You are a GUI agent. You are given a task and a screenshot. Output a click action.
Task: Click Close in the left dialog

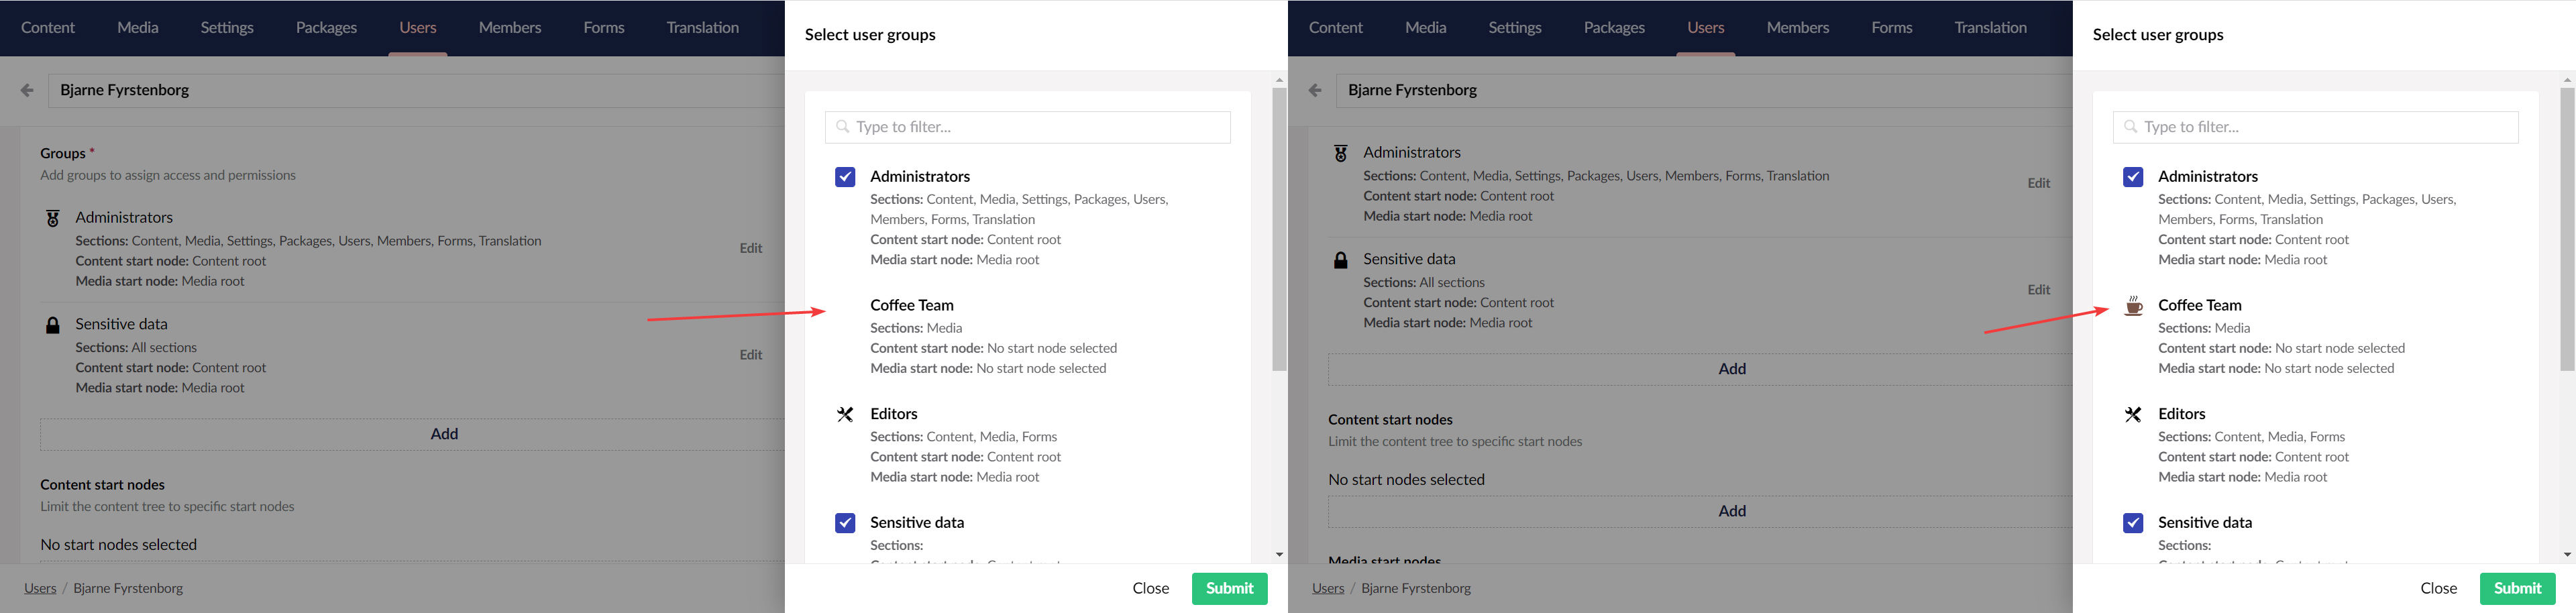[1151, 589]
